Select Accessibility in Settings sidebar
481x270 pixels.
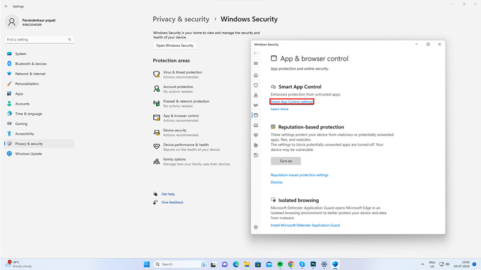[39, 134]
